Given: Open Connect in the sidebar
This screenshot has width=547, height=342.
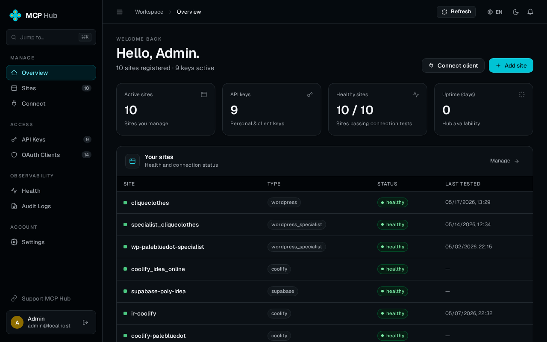Looking at the screenshot, I should pyautogui.click(x=51, y=103).
